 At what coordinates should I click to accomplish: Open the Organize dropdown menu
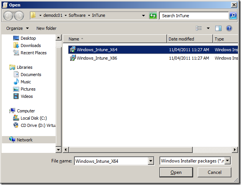[x=17, y=28]
